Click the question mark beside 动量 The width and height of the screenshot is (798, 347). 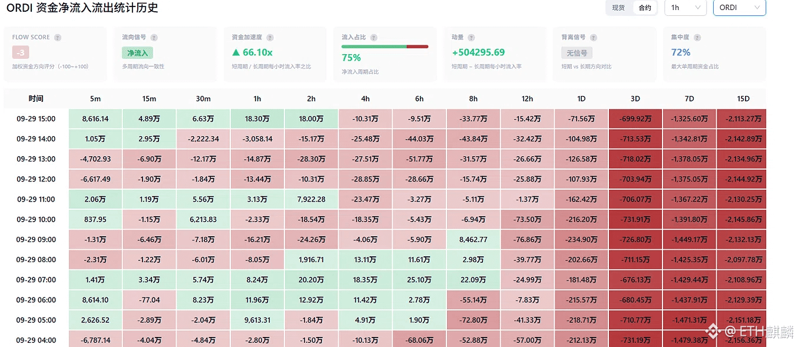point(471,37)
